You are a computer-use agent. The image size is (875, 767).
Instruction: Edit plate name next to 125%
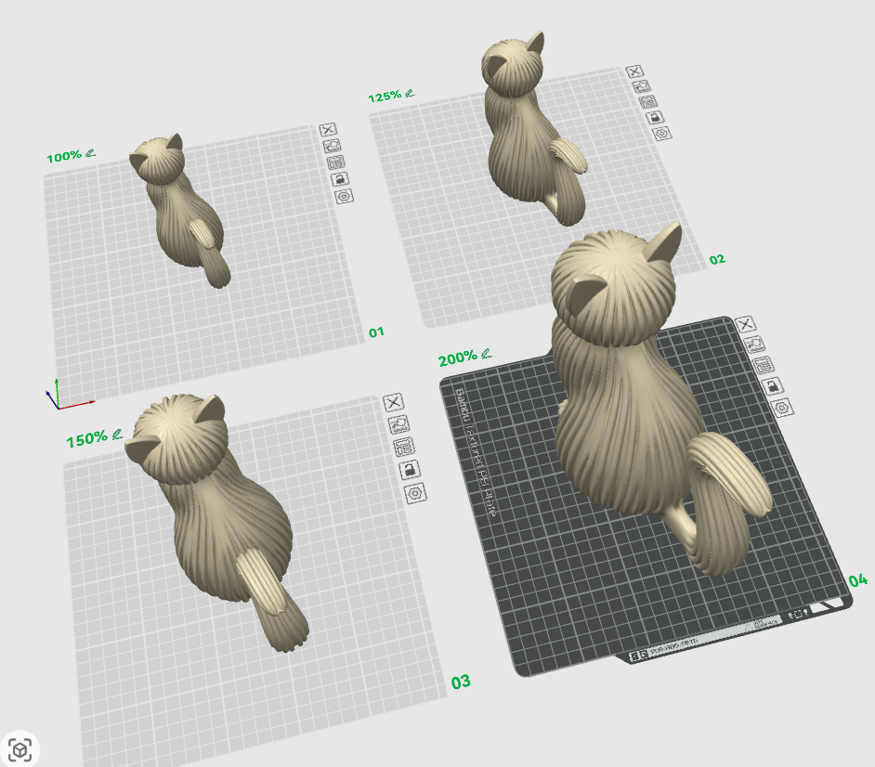coord(410,93)
